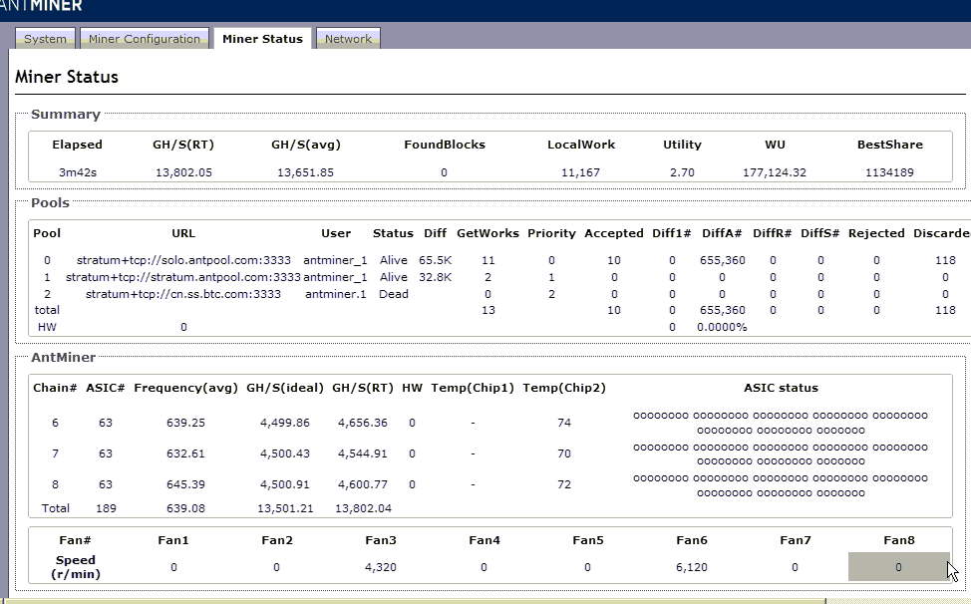Click the URL column header in Pools

[183, 233]
